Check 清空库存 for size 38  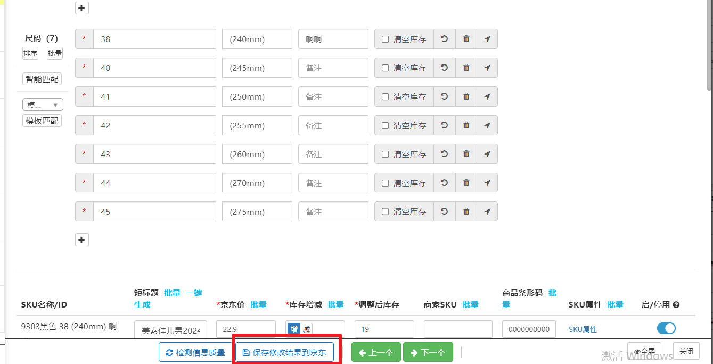[x=385, y=39]
